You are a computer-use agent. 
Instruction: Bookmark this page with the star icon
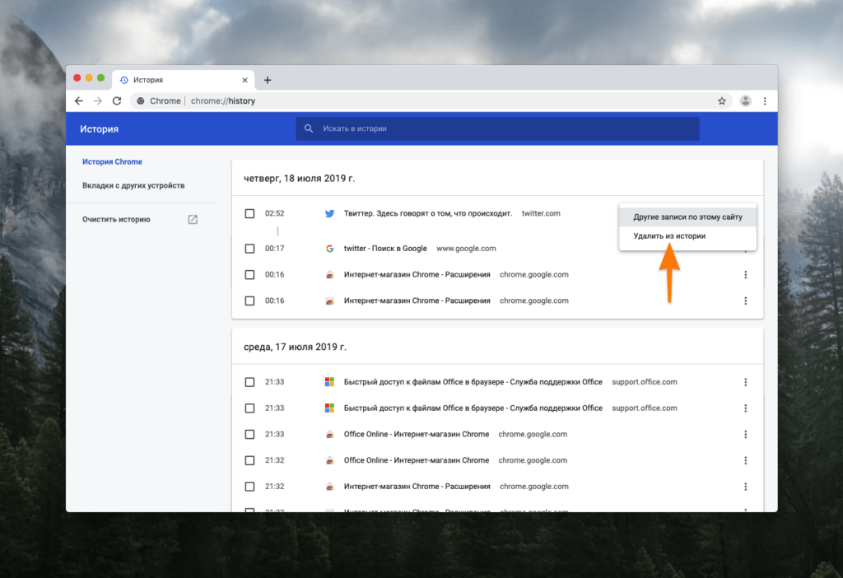pyautogui.click(x=722, y=101)
